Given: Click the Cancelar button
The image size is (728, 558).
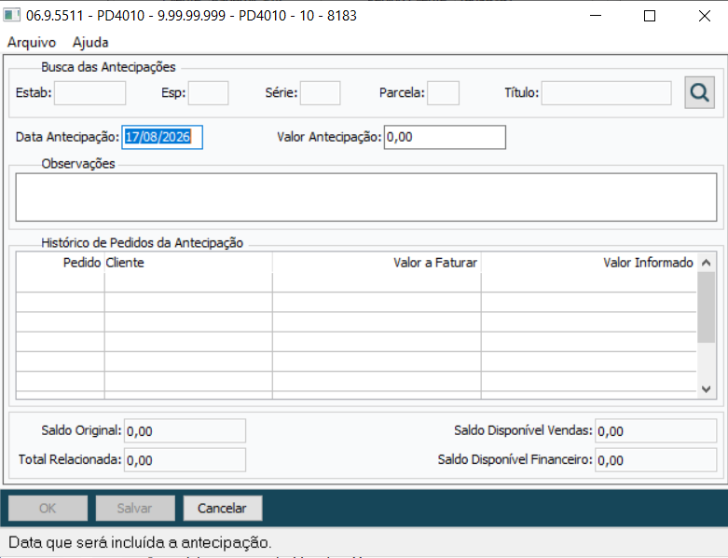Looking at the screenshot, I should (x=223, y=509).
